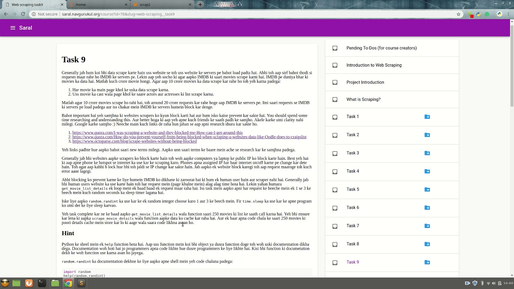Click the Hint heading text

pyautogui.click(x=68, y=233)
